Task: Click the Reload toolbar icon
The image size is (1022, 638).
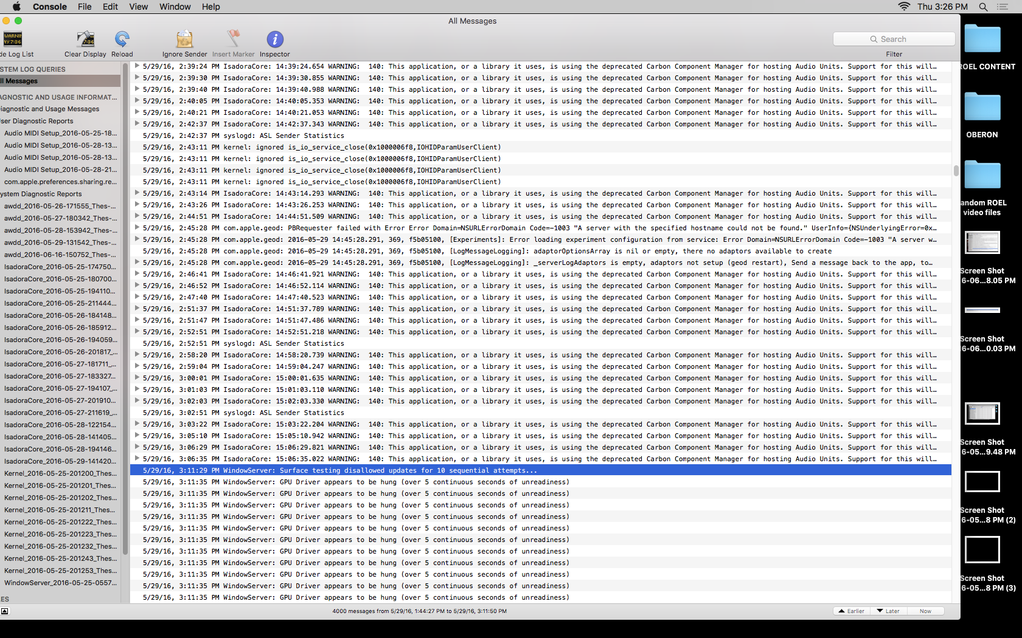Action: (122, 39)
